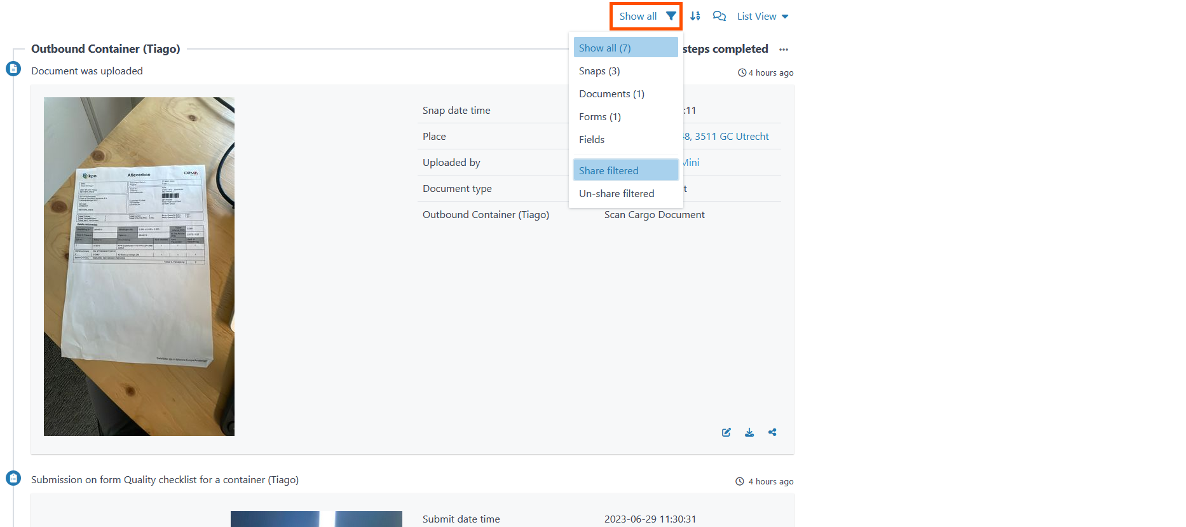Filter by Forms (1)
Viewport: 1186px width, 527px height.
[625, 116]
